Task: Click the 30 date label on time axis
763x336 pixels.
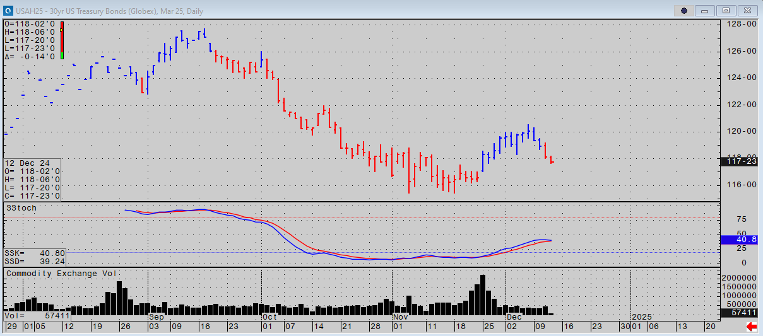Action: tap(625, 327)
